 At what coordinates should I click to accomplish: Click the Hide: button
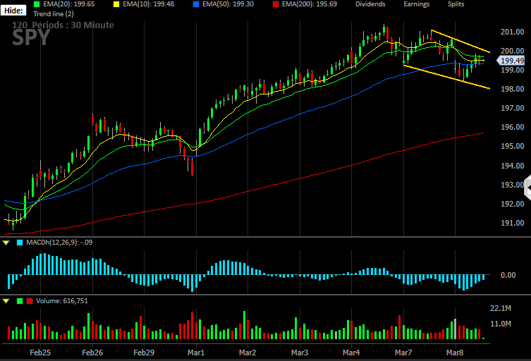click(13, 11)
